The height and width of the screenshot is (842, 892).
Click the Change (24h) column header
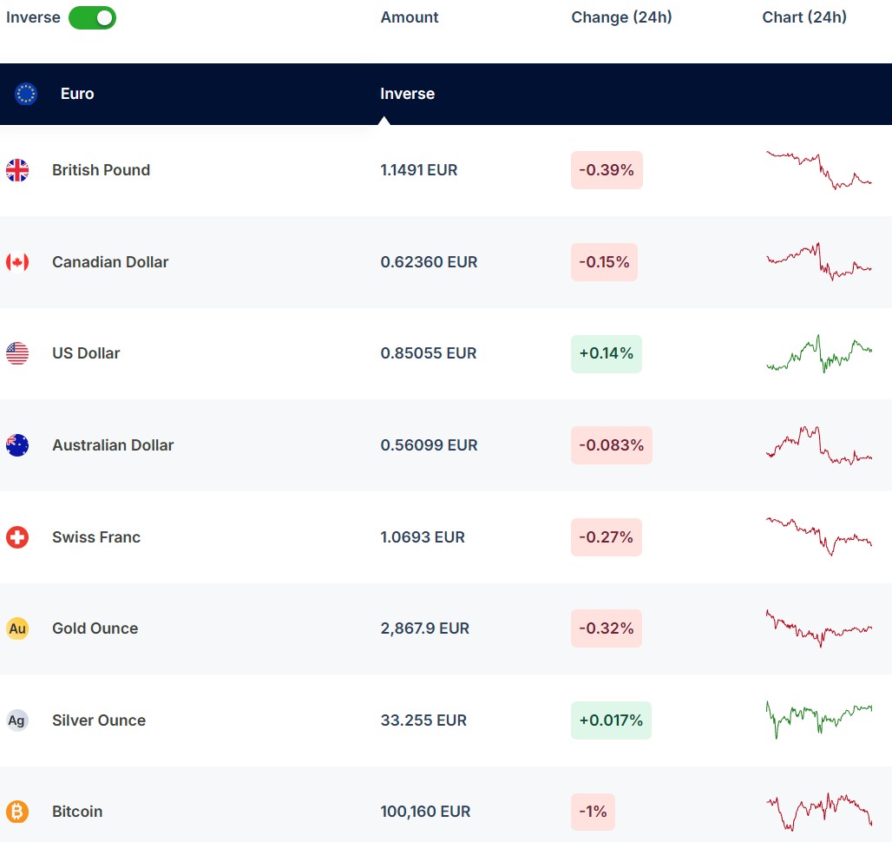pyautogui.click(x=621, y=17)
